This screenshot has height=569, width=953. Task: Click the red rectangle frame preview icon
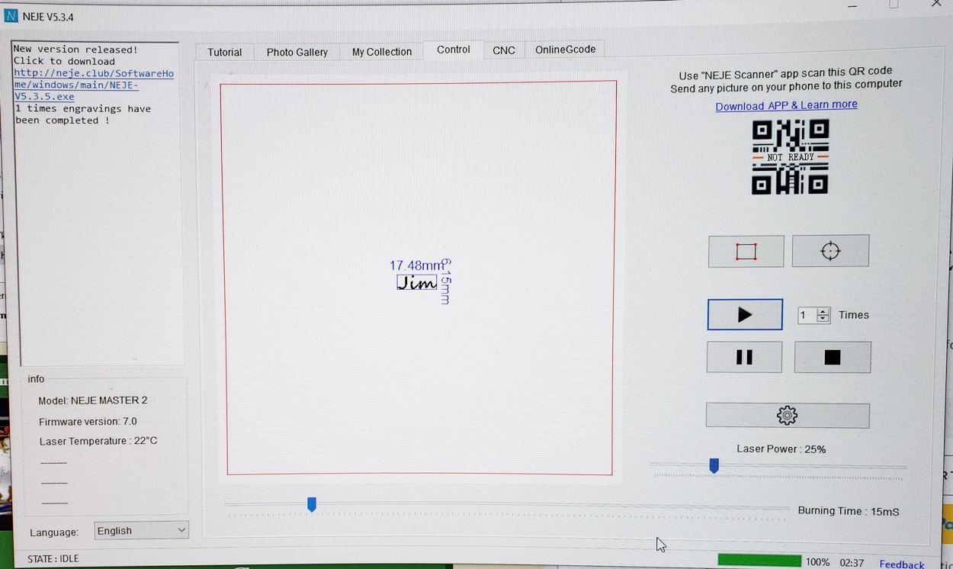(746, 252)
